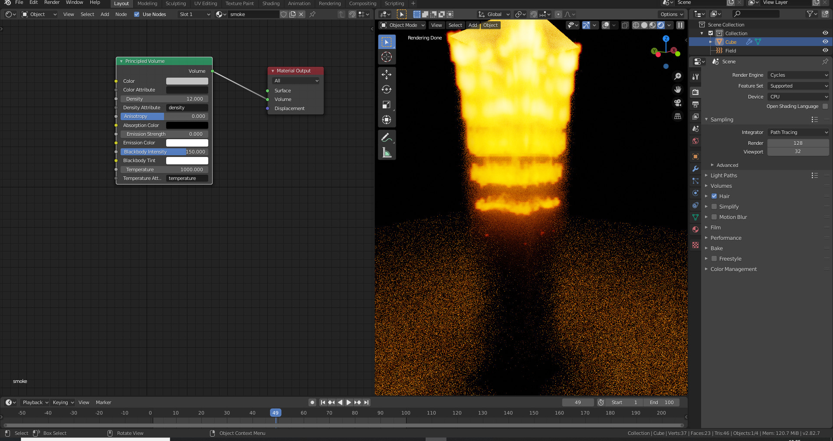Activate the Measure tool
The width and height of the screenshot is (833, 441).
point(386,153)
